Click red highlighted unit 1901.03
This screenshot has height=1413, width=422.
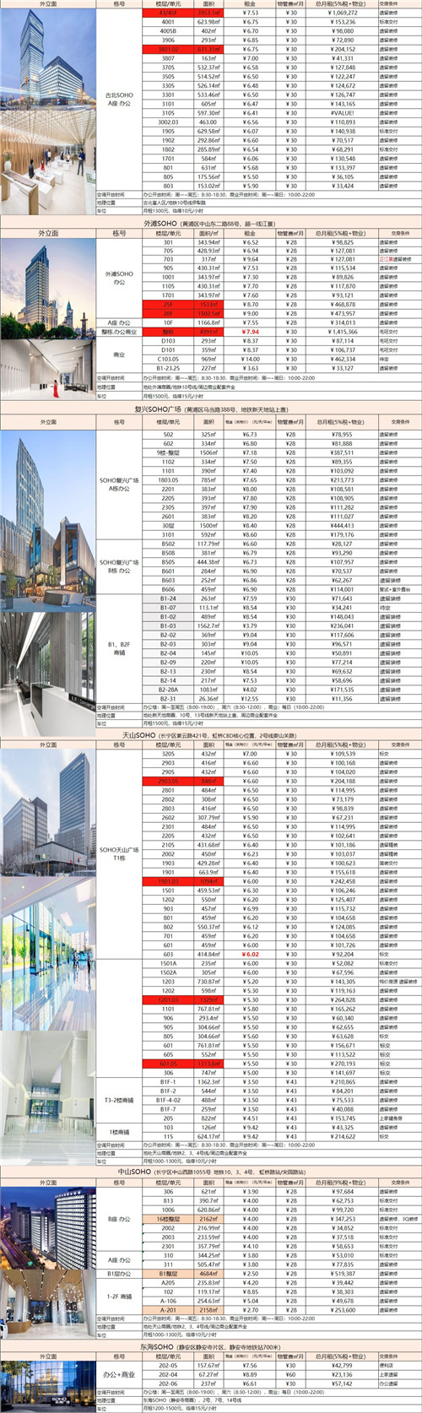(x=168, y=881)
